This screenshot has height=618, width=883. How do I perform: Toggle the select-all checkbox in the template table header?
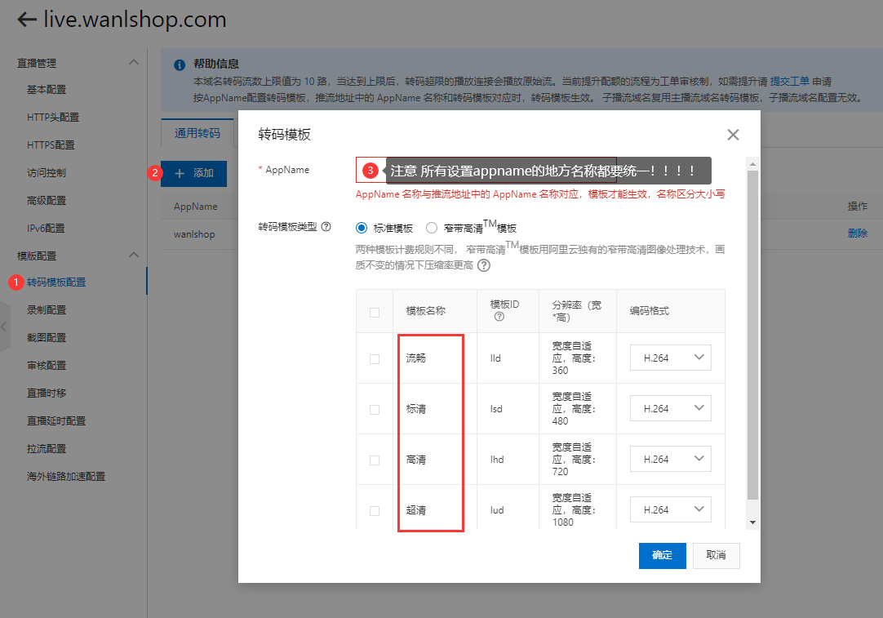coord(375,312)
